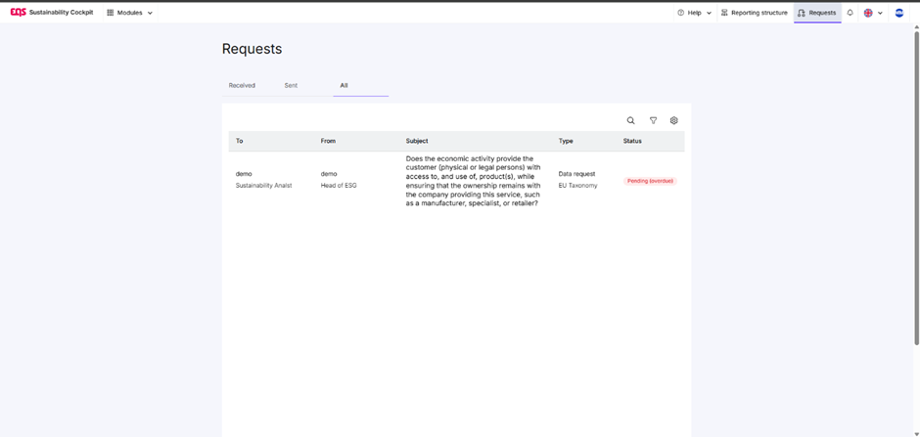920x437 pixels.
Task: Click the user avatar icon
Action: pyautogui.click(x=899, y=13)
